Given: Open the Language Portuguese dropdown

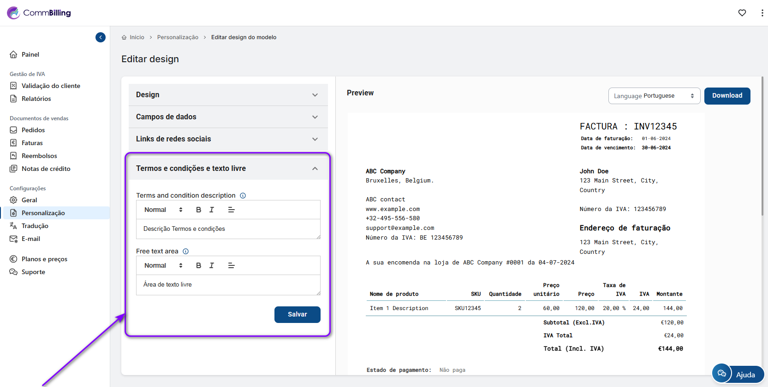Looking at the screenshot, I should click(x=654, y=96).
